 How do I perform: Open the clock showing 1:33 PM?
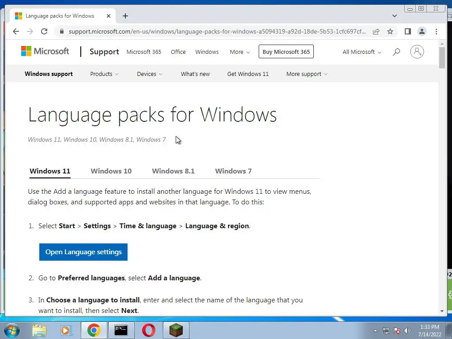click(x=429, y=331)
